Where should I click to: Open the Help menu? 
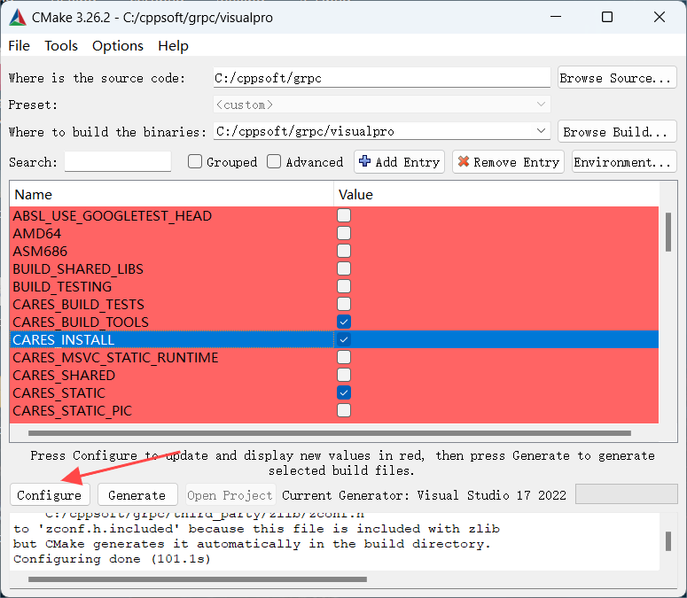pyautogui.click(x=173, y=45)
